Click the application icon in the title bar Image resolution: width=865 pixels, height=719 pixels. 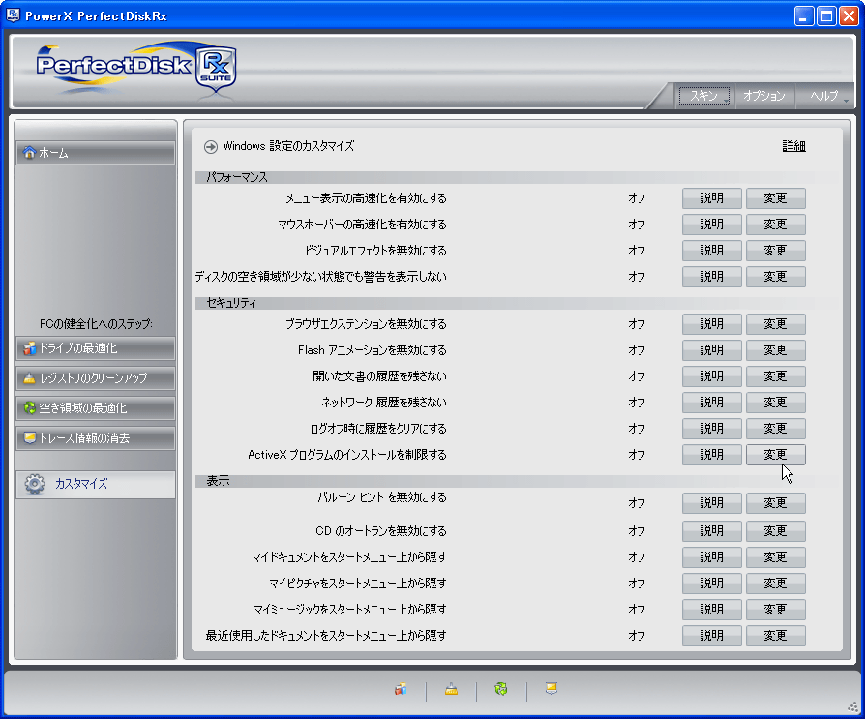[14, 15]
